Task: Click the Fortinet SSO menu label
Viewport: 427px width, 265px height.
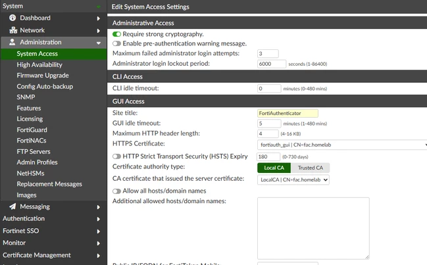Action: pos(20,231)
